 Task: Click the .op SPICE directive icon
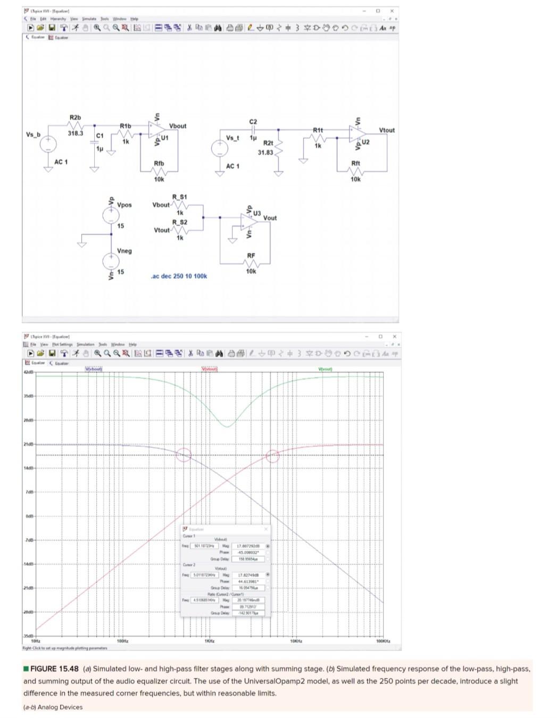pyautogui.click(x=393, y=28)
